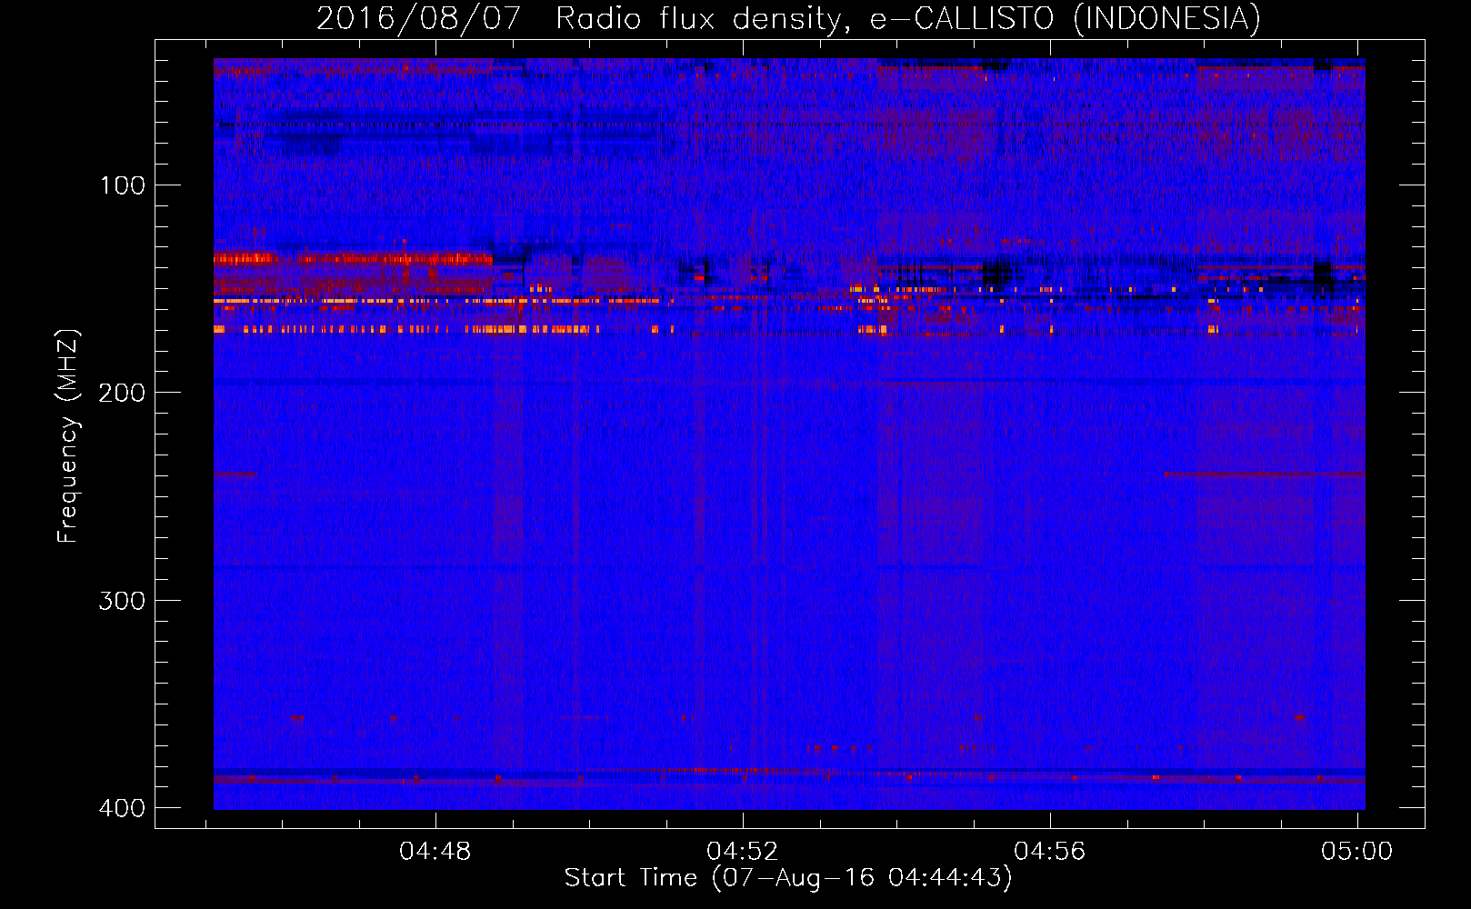Viewport: 1471px width, 909px height.
Task: Click the plot title '2016/08/07 Radio flux density, e-CALLISTO (INDONESIA)'
Action: coord(788,19)
